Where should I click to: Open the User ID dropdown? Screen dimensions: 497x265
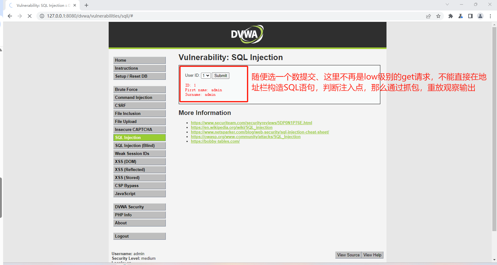206,75
